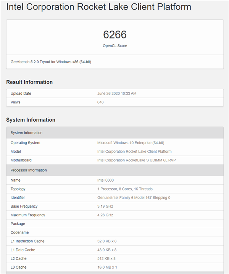Click the L2 Cache label
The image size is (229, 274).
(x=18, y=259)
